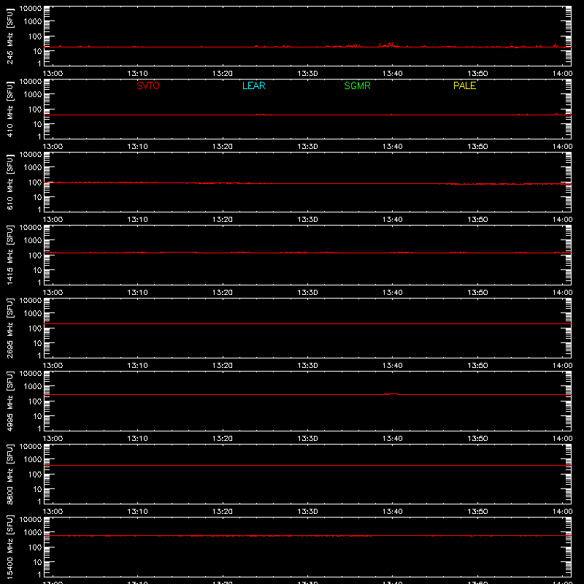
Task: Select the 4995 MHz [SFU] axis title
Action: (9, 401)
